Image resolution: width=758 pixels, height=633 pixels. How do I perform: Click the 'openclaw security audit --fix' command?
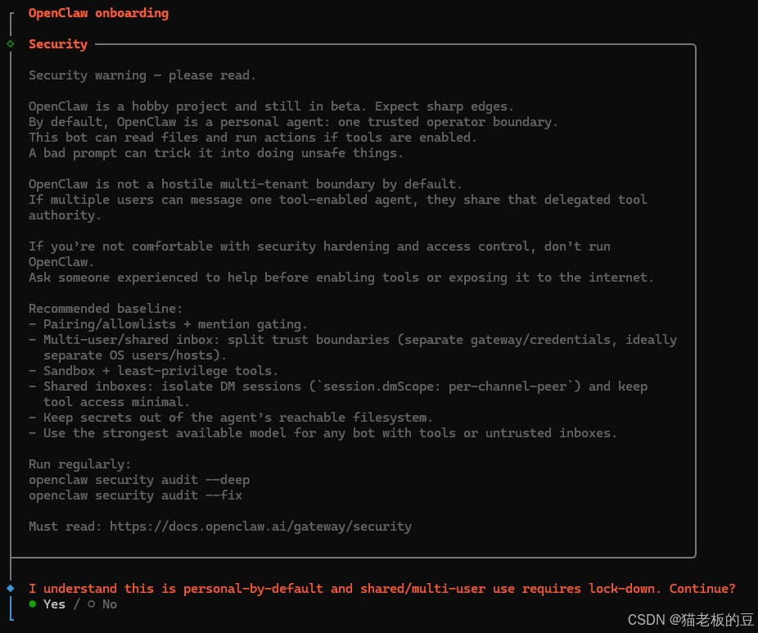(135, 495)
